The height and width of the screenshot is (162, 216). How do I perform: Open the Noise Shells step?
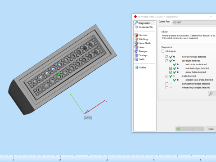[x=136, y=43]
